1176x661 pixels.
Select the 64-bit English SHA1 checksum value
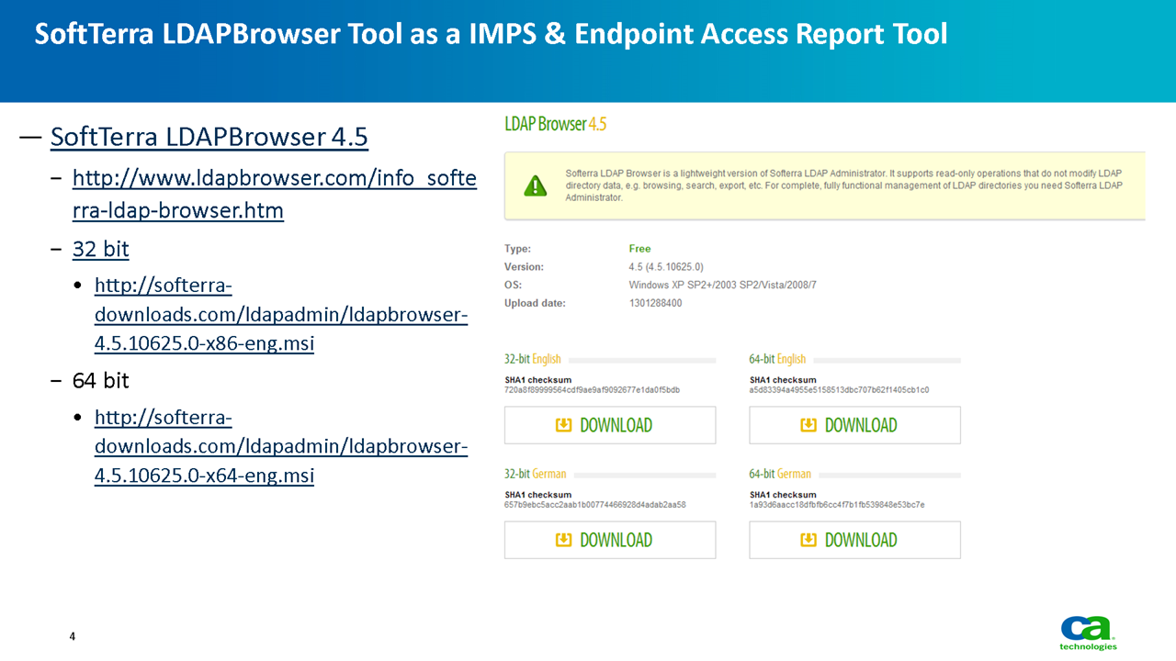(839, 390)
